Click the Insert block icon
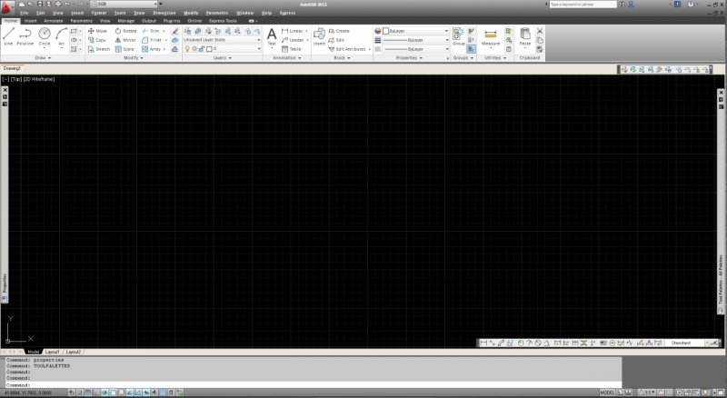Screen dimensions: 727x398 319,36
